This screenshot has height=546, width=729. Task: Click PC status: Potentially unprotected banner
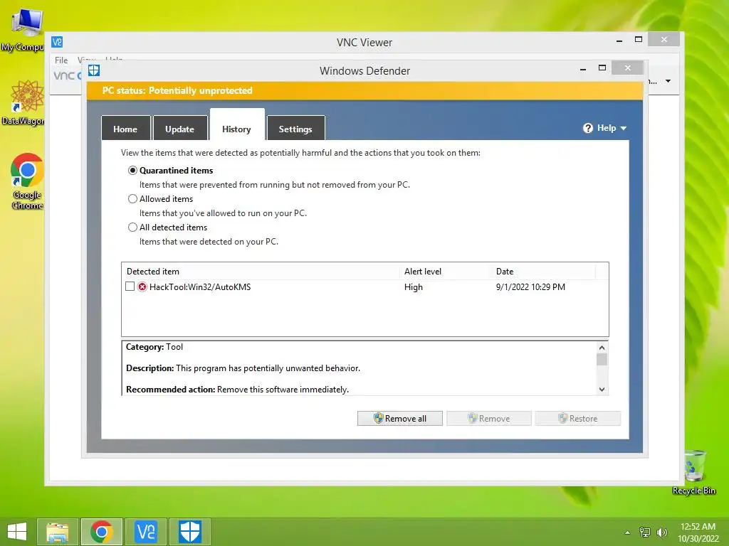(x=364, y=90)
